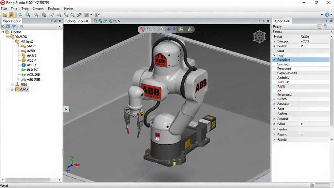Click the play arrow on viewport left edge
This screenshot has height=188, width=334.
click(66, 109)
